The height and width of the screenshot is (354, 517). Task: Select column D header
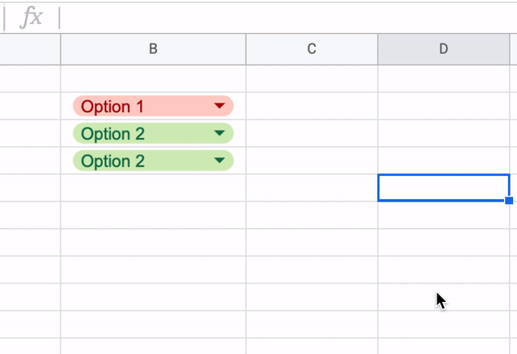click(443, 49)
